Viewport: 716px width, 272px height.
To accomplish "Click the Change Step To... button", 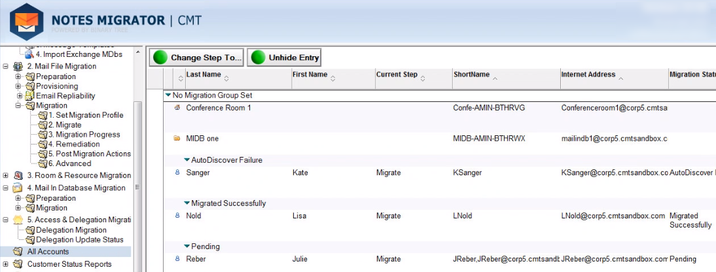I will pyautogui.click(x=196, y=58).
